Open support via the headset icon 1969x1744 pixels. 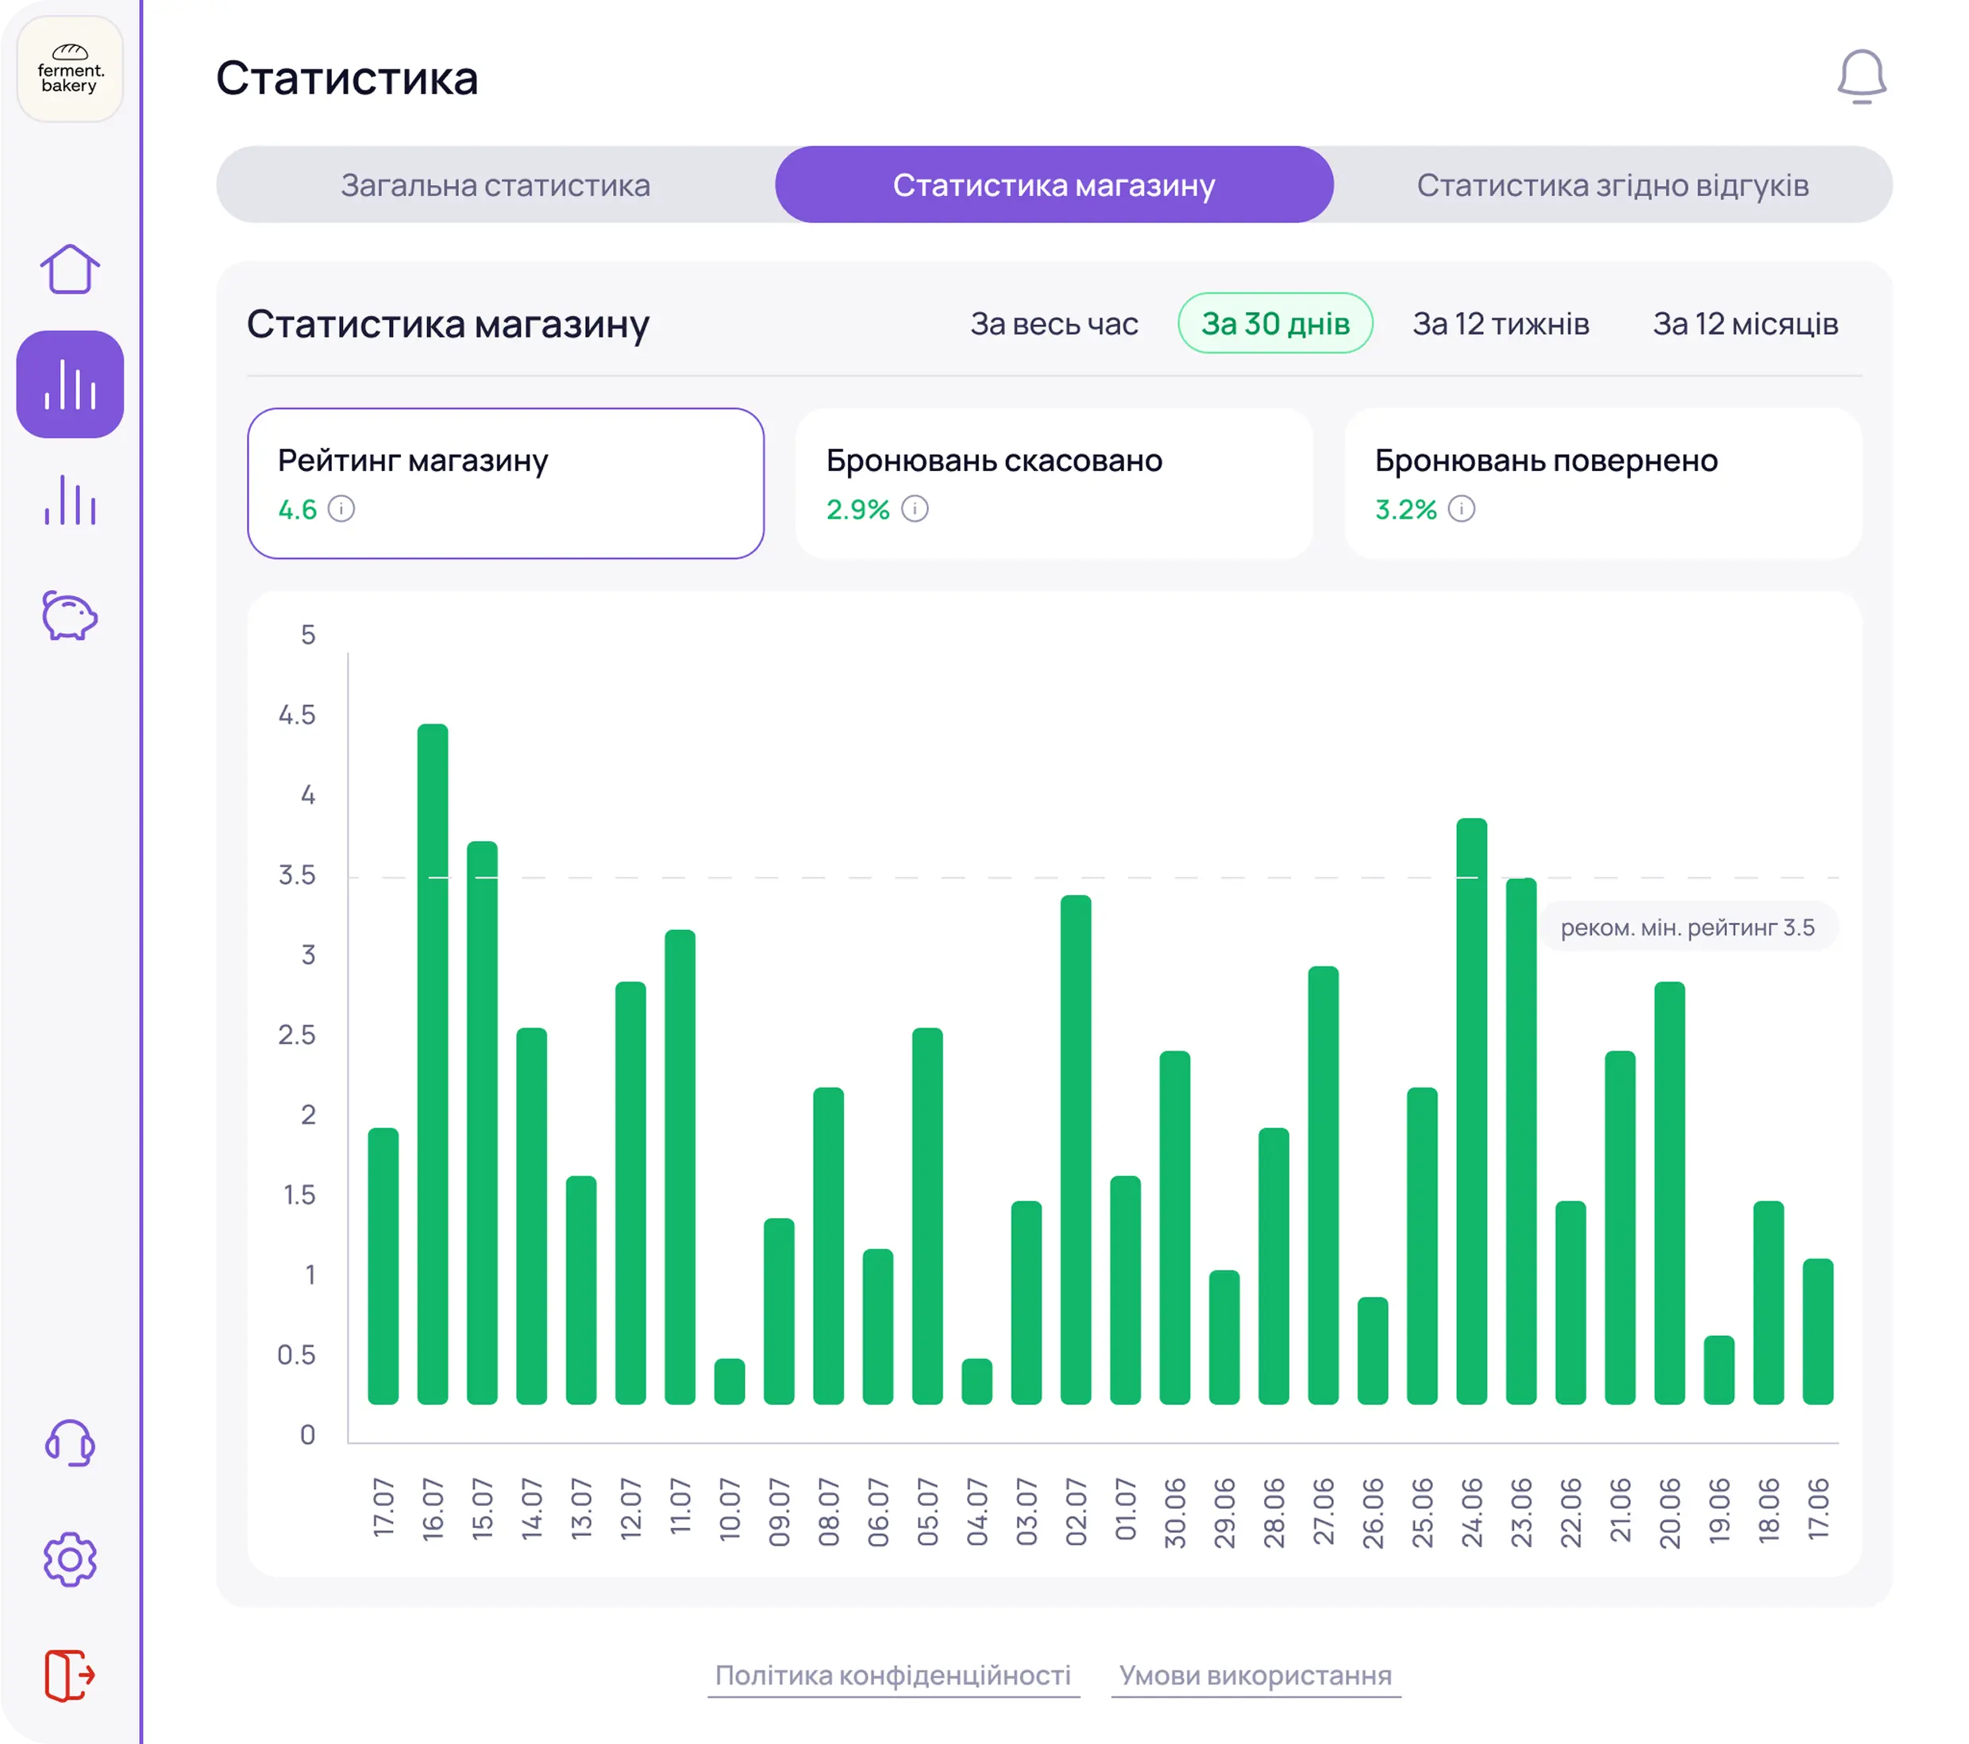[69, 1443]
